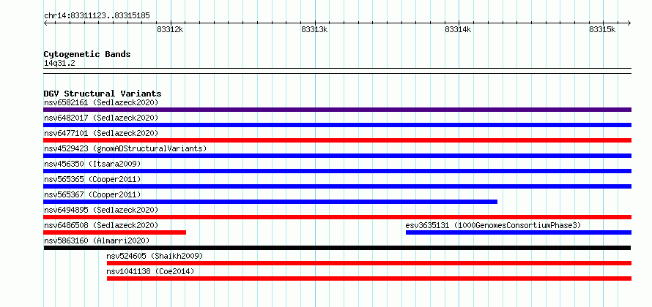Click the blue nsv456350 variant bar
Screen dimensions: 652x307
[337, 171]
